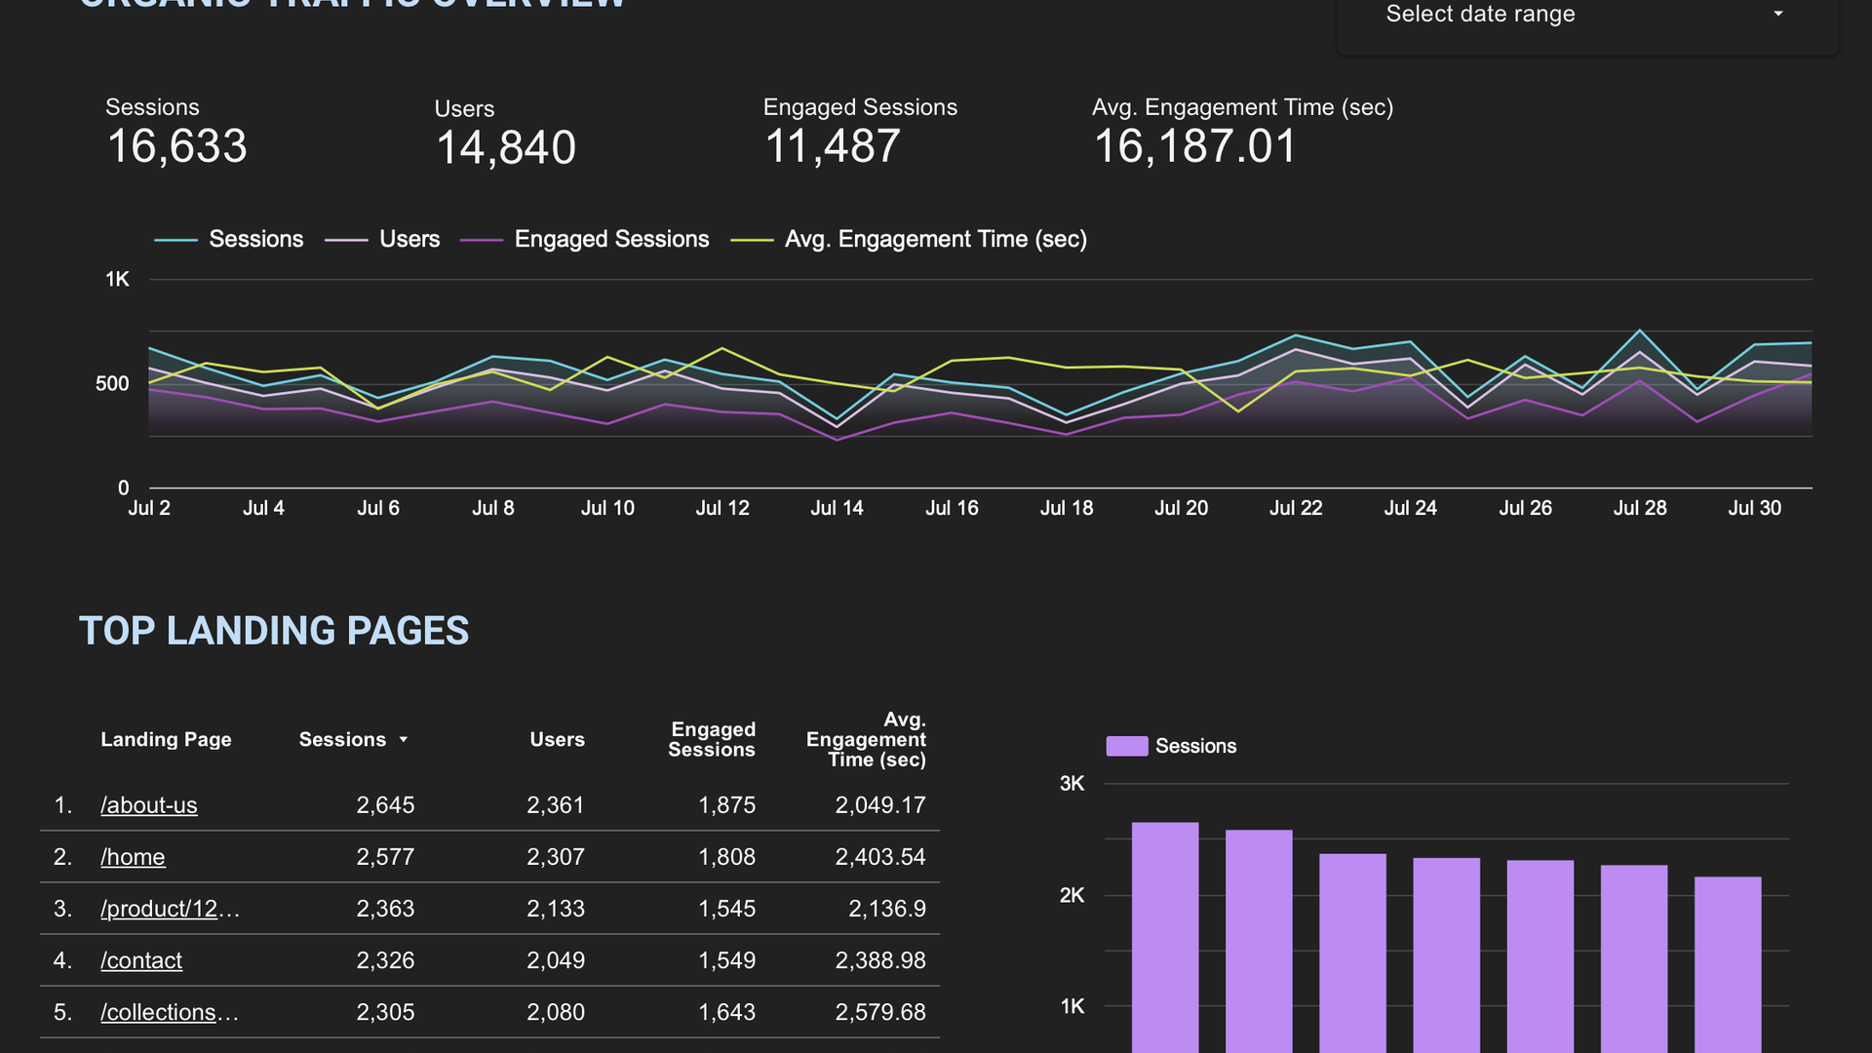The width and height of the screenshot is (1872, 1053).
Task: Open the Select date range dropdown
Action: (x=1587, y=16)
